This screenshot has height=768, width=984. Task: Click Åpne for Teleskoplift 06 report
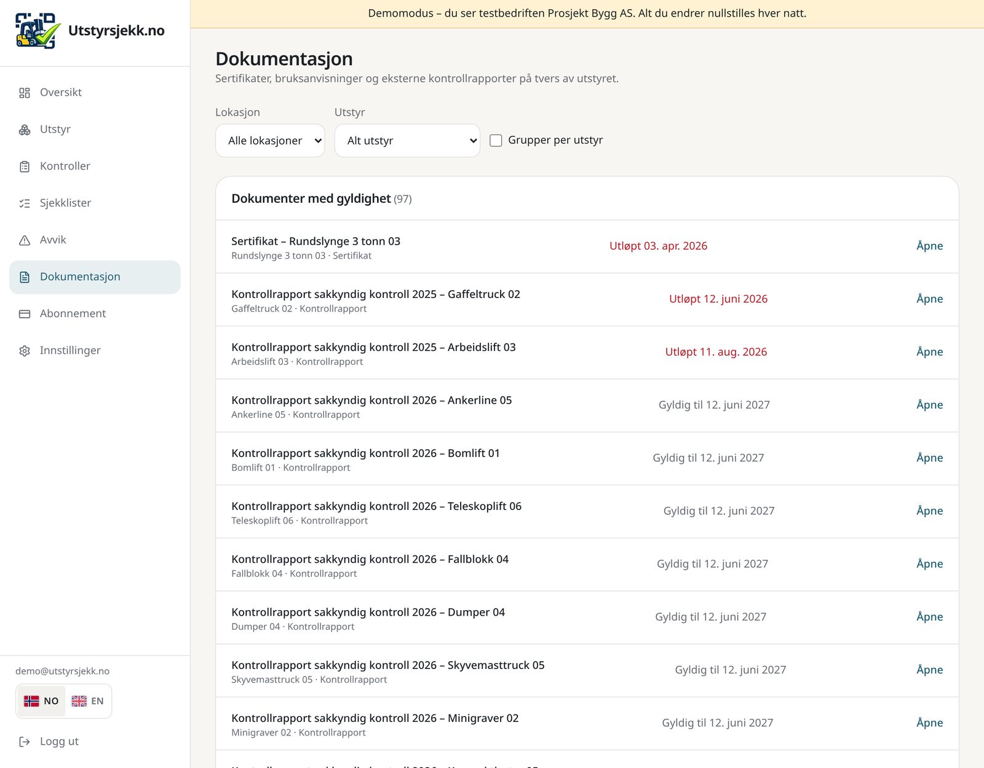929,511
